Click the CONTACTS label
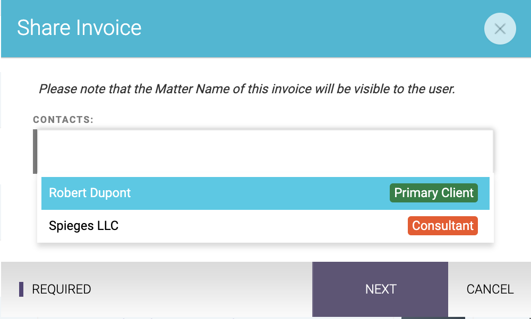The image size is (531, 319). click(x=63, y=120)
